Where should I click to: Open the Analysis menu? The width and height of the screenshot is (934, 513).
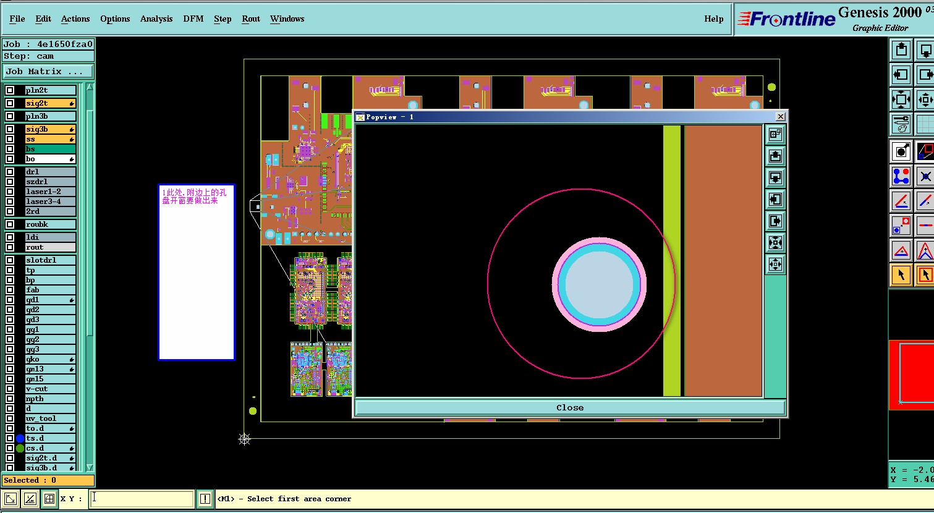156,19
